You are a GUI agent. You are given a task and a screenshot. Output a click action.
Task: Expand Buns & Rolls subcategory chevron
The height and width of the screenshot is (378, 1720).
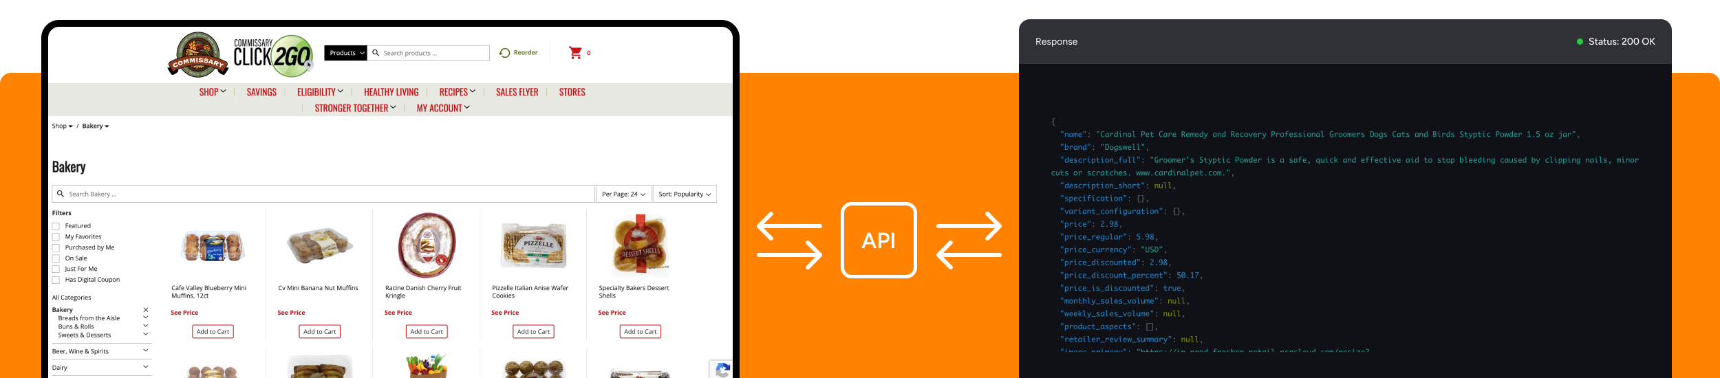146,326
